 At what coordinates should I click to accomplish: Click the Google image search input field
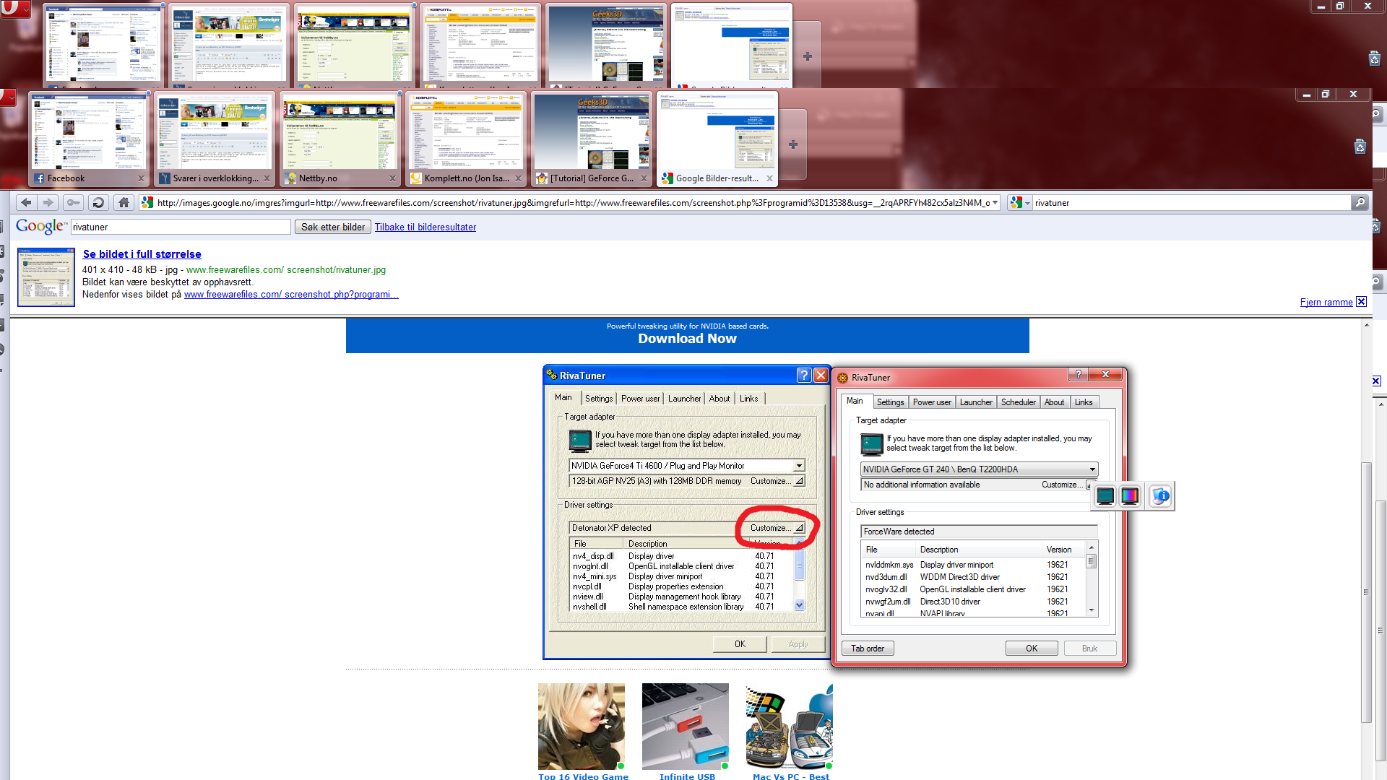pos(181,227)
